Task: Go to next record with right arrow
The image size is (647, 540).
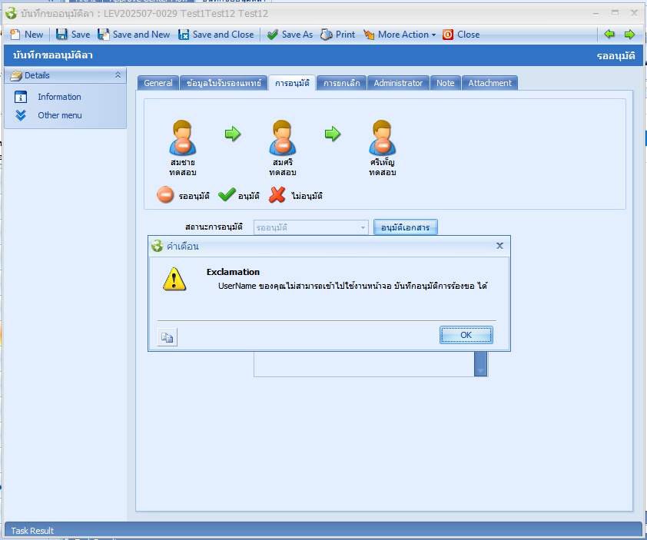Action: pyautogui.click(x=629, y=34)
